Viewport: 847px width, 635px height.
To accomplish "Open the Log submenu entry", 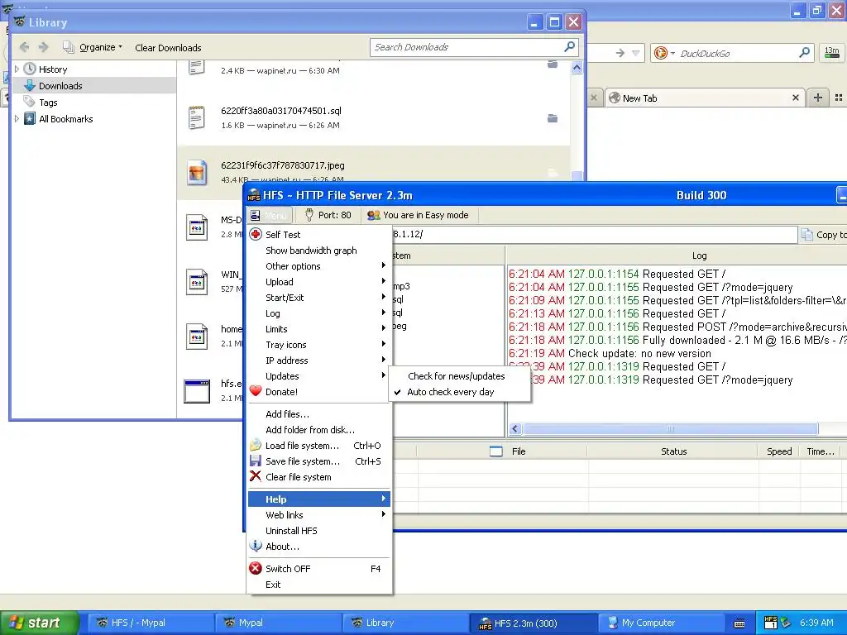I will (319, 313).
